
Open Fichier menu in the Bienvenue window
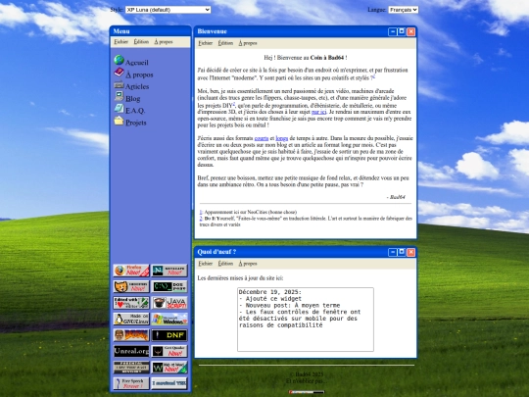point(205,43)
